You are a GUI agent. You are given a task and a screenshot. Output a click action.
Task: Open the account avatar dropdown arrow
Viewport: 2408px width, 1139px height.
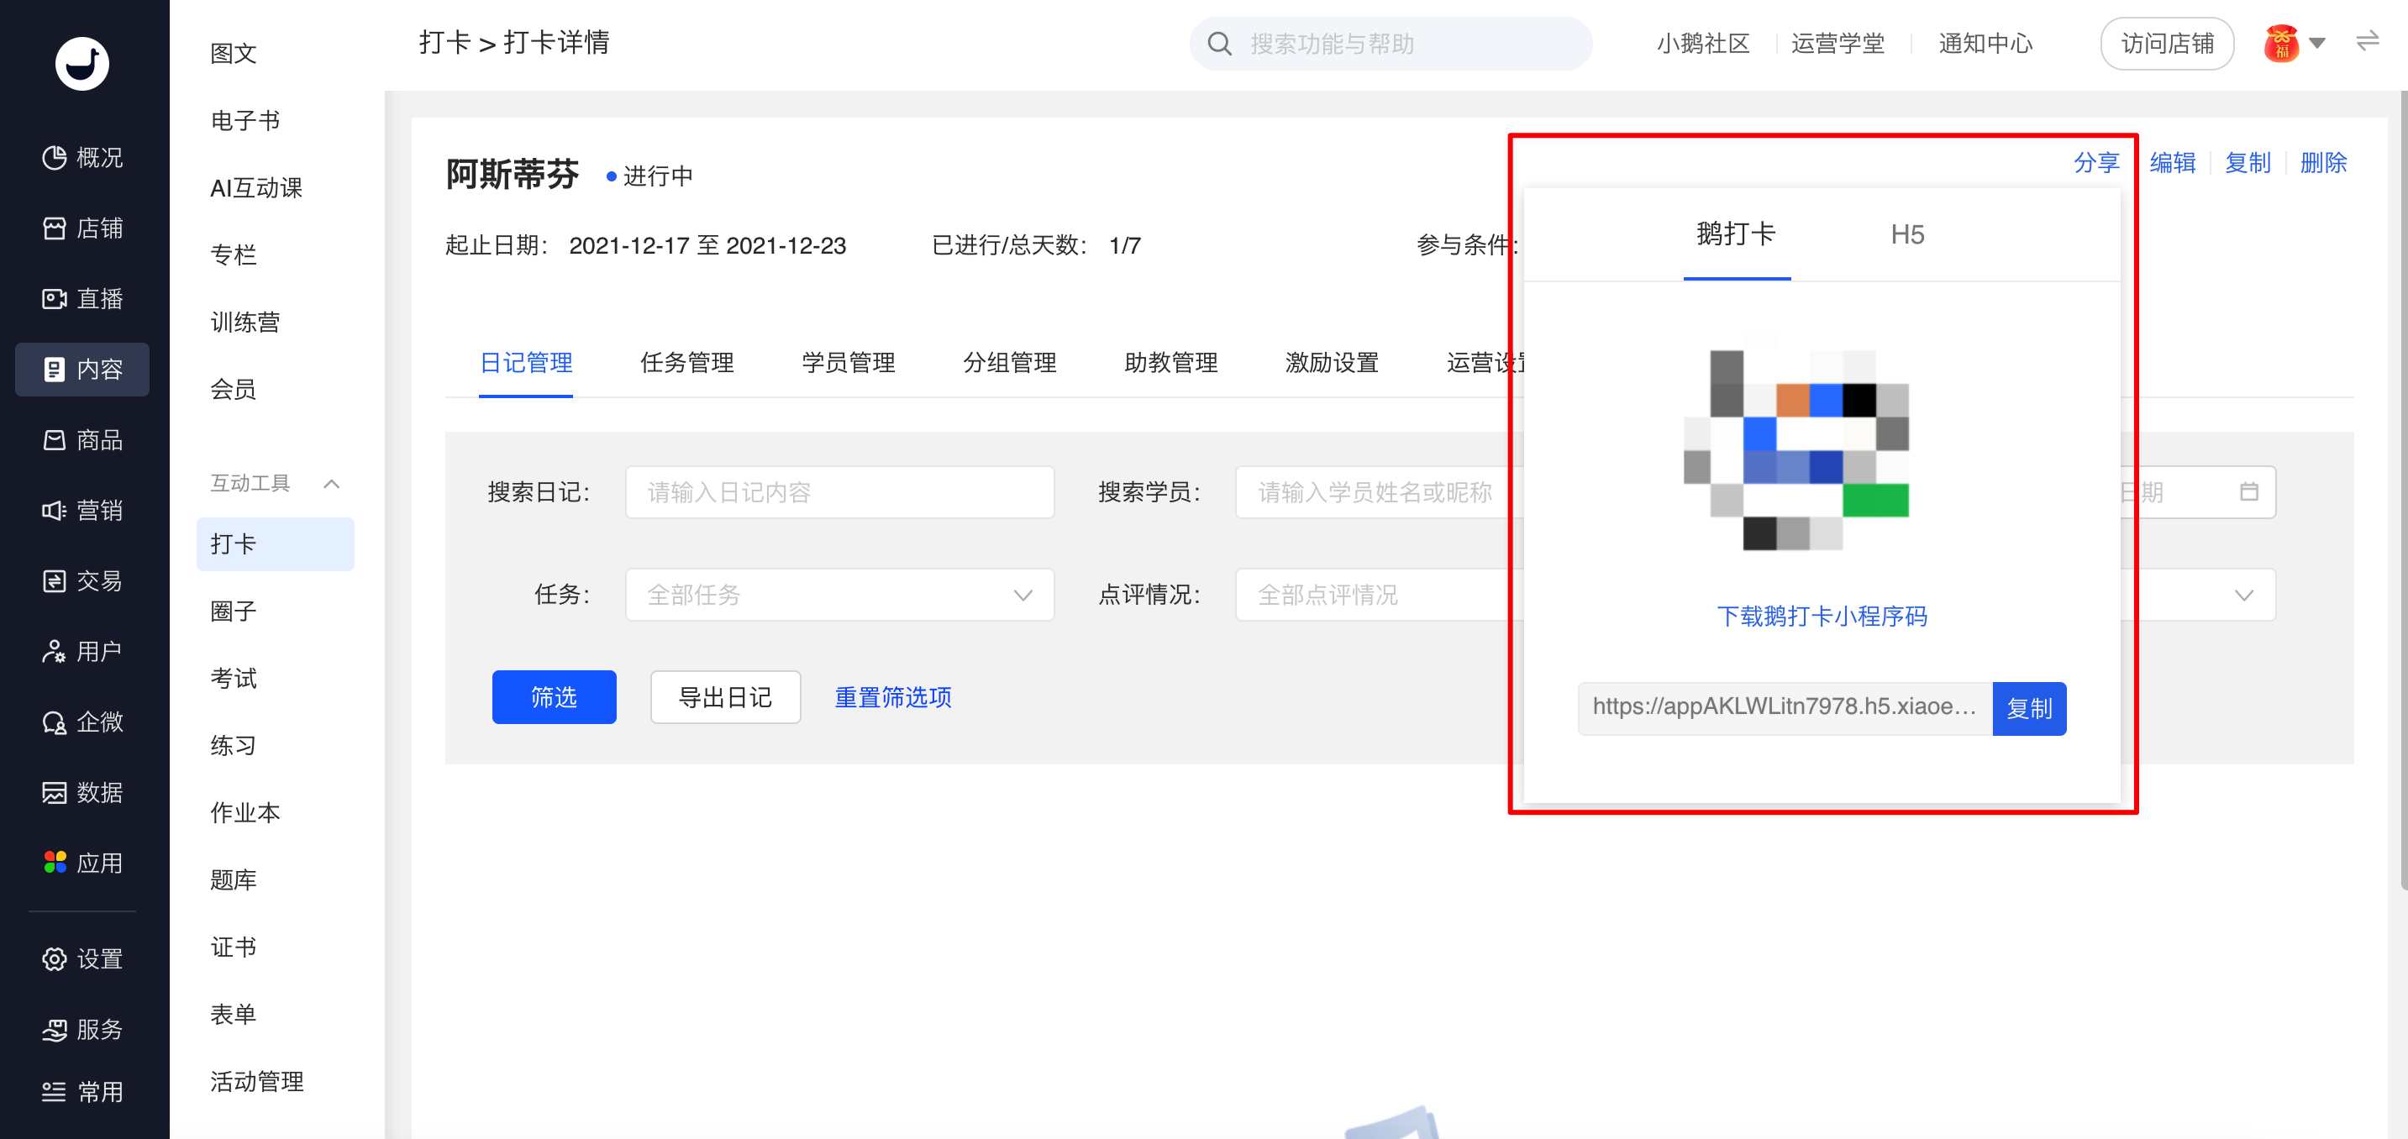(2316, 43)
